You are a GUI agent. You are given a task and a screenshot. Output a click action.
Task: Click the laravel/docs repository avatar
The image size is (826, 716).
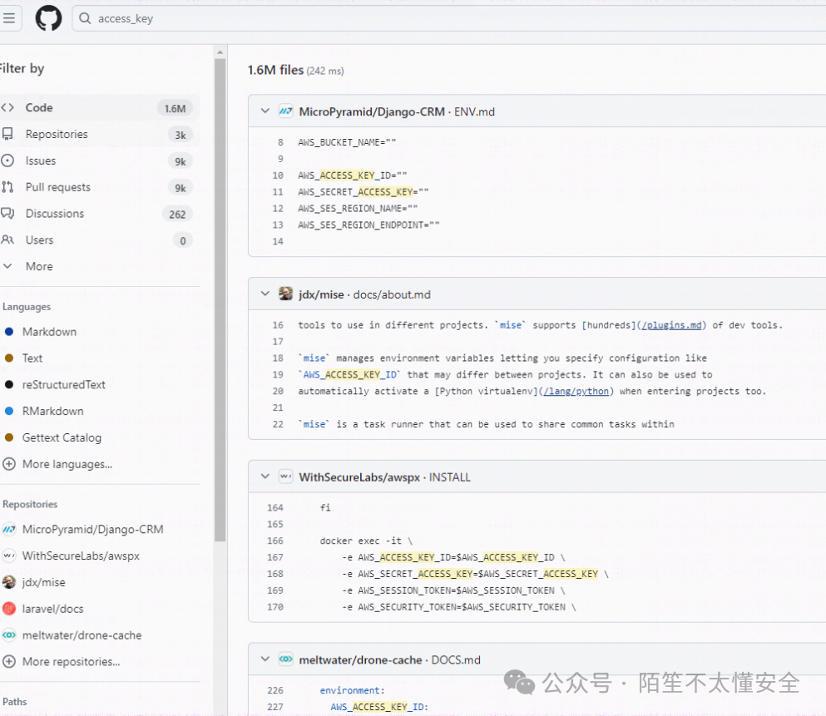coord(9,608)
